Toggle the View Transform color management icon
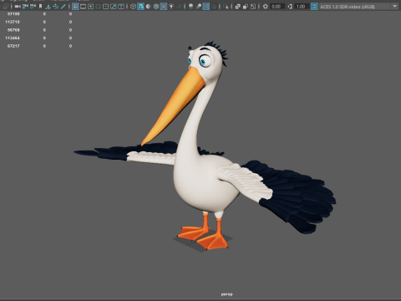 coord(314,6)
